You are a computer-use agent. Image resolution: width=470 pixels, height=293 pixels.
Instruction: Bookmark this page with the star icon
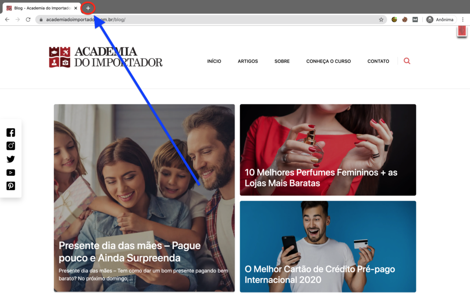[x=381, y=20]
